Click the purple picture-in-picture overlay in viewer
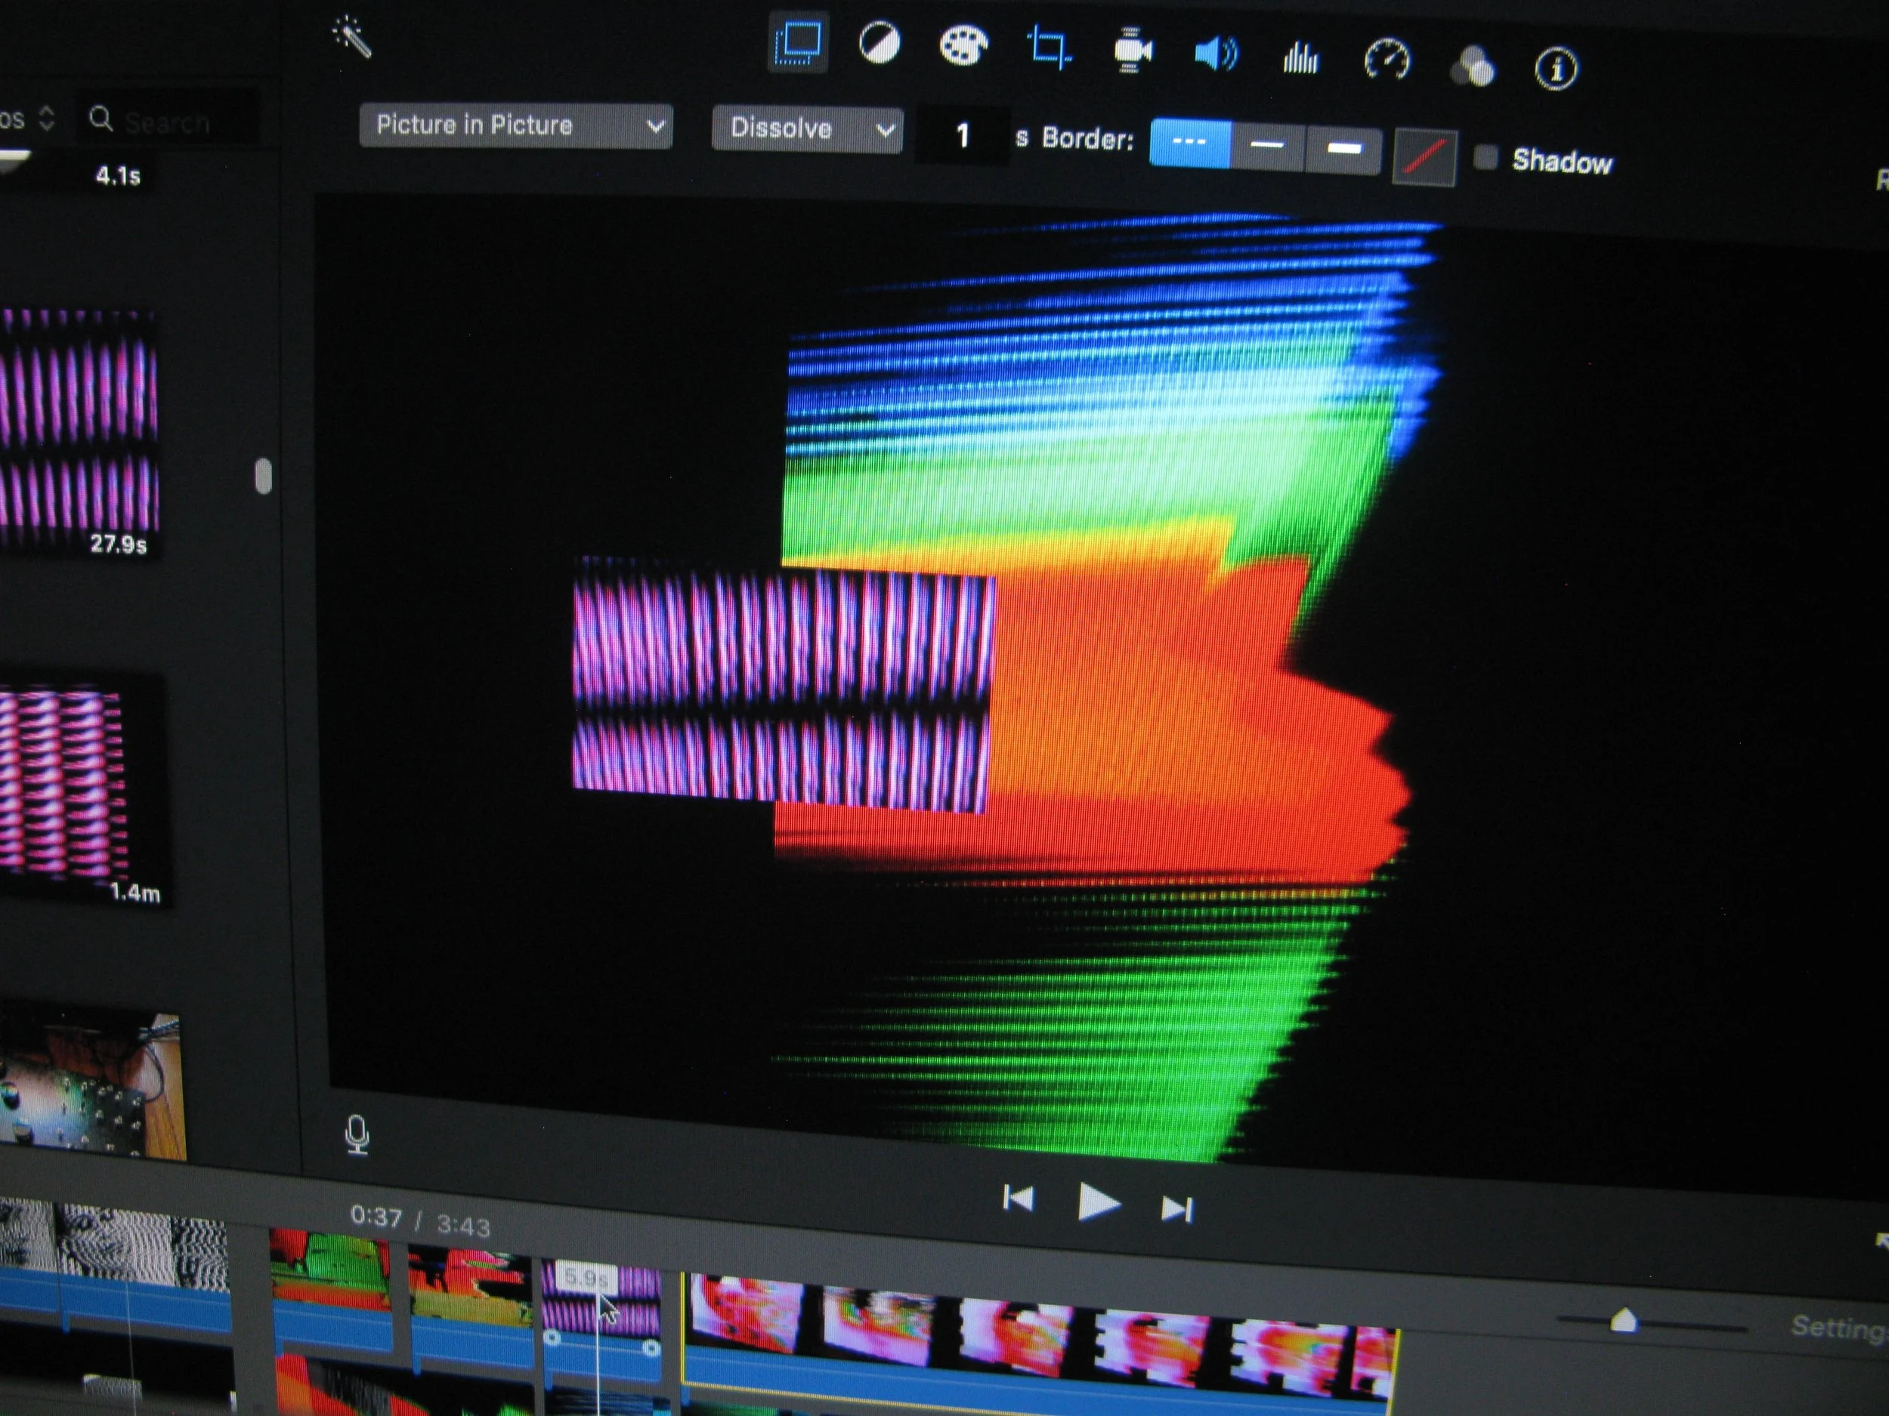Viewport: 1889px width, 1416px height. click(781, 684)
